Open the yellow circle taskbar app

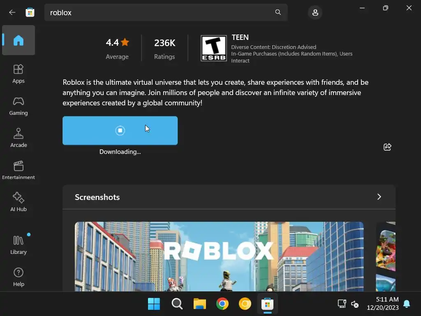pyautogui.click(x=245, y=304)
